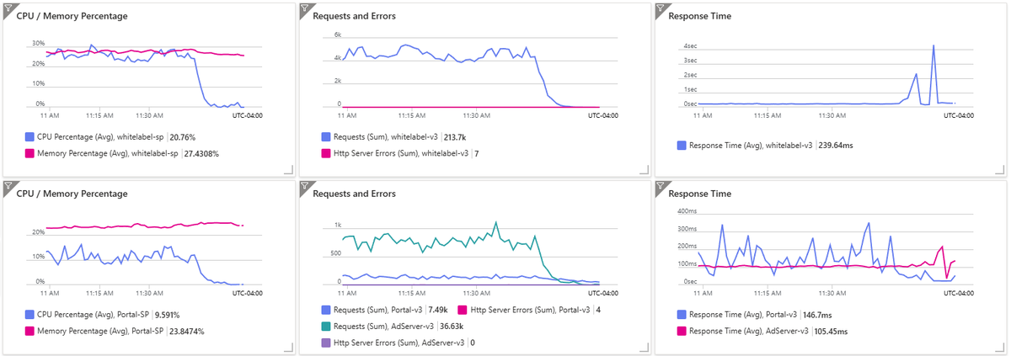Click filter icon on Portal-SP CPU / Memory tile
Screen dimensions: 1011x356
coord(8,185)
